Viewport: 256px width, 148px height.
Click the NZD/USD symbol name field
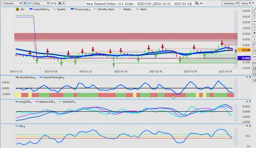coord(139,3)
